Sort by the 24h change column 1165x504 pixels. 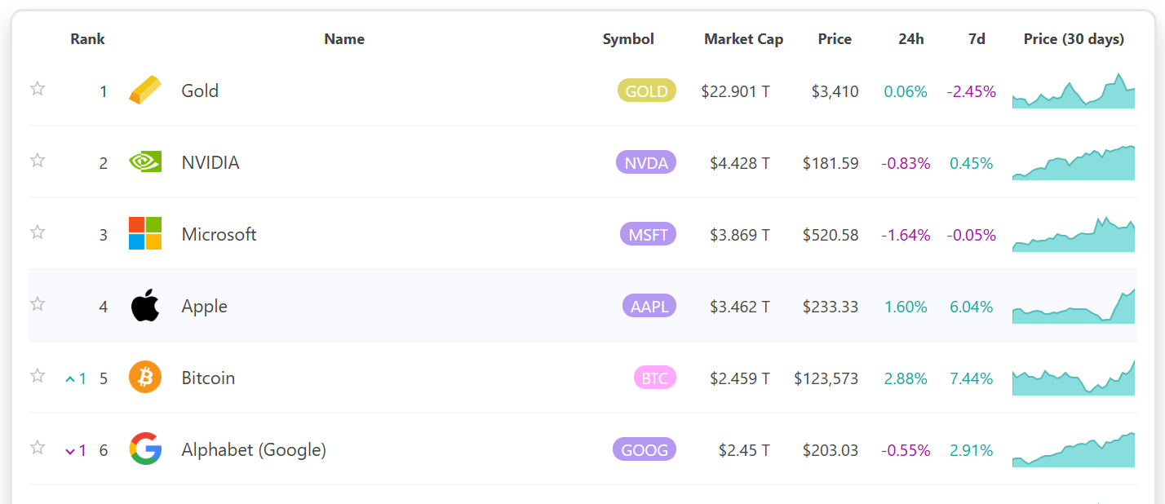(910, 39)
